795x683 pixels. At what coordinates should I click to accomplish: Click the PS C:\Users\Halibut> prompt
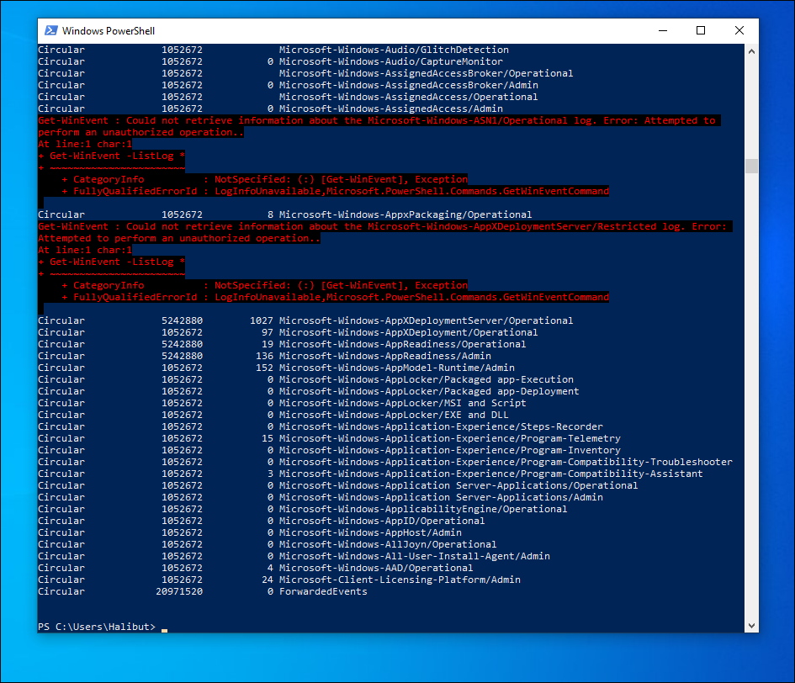[97, 627]
